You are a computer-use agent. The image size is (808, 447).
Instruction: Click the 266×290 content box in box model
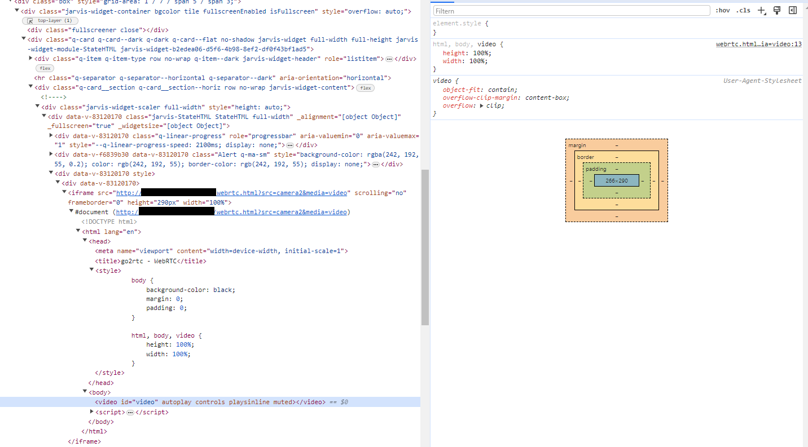(616, 180)
